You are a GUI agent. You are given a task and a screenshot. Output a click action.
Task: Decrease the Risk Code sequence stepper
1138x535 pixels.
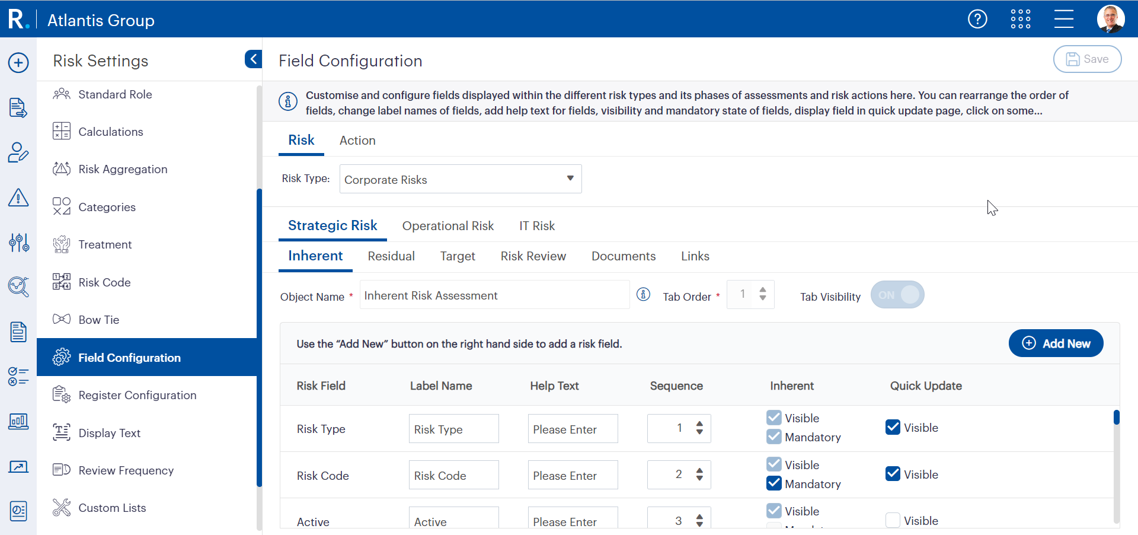[x=700, y=478]
